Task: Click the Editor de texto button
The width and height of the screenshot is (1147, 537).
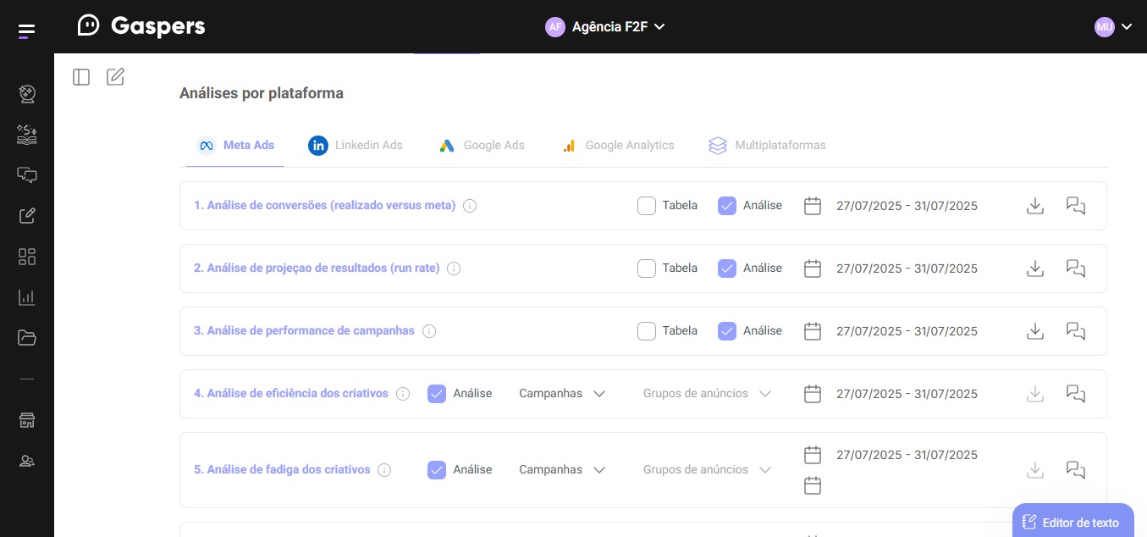Action: pyautogui.click(x=1073, y=522)
